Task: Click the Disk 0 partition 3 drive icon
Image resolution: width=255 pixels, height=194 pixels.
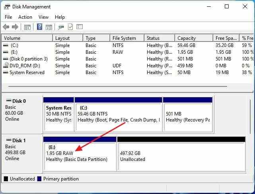Action: coord(6,59)
